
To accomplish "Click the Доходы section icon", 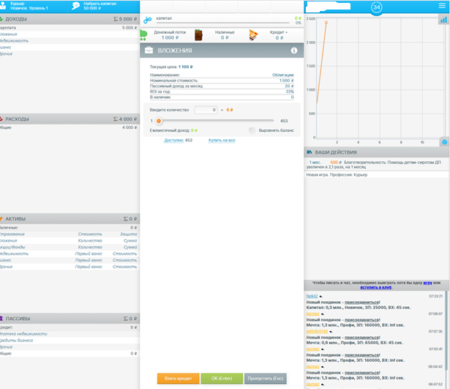I will 1,19.
